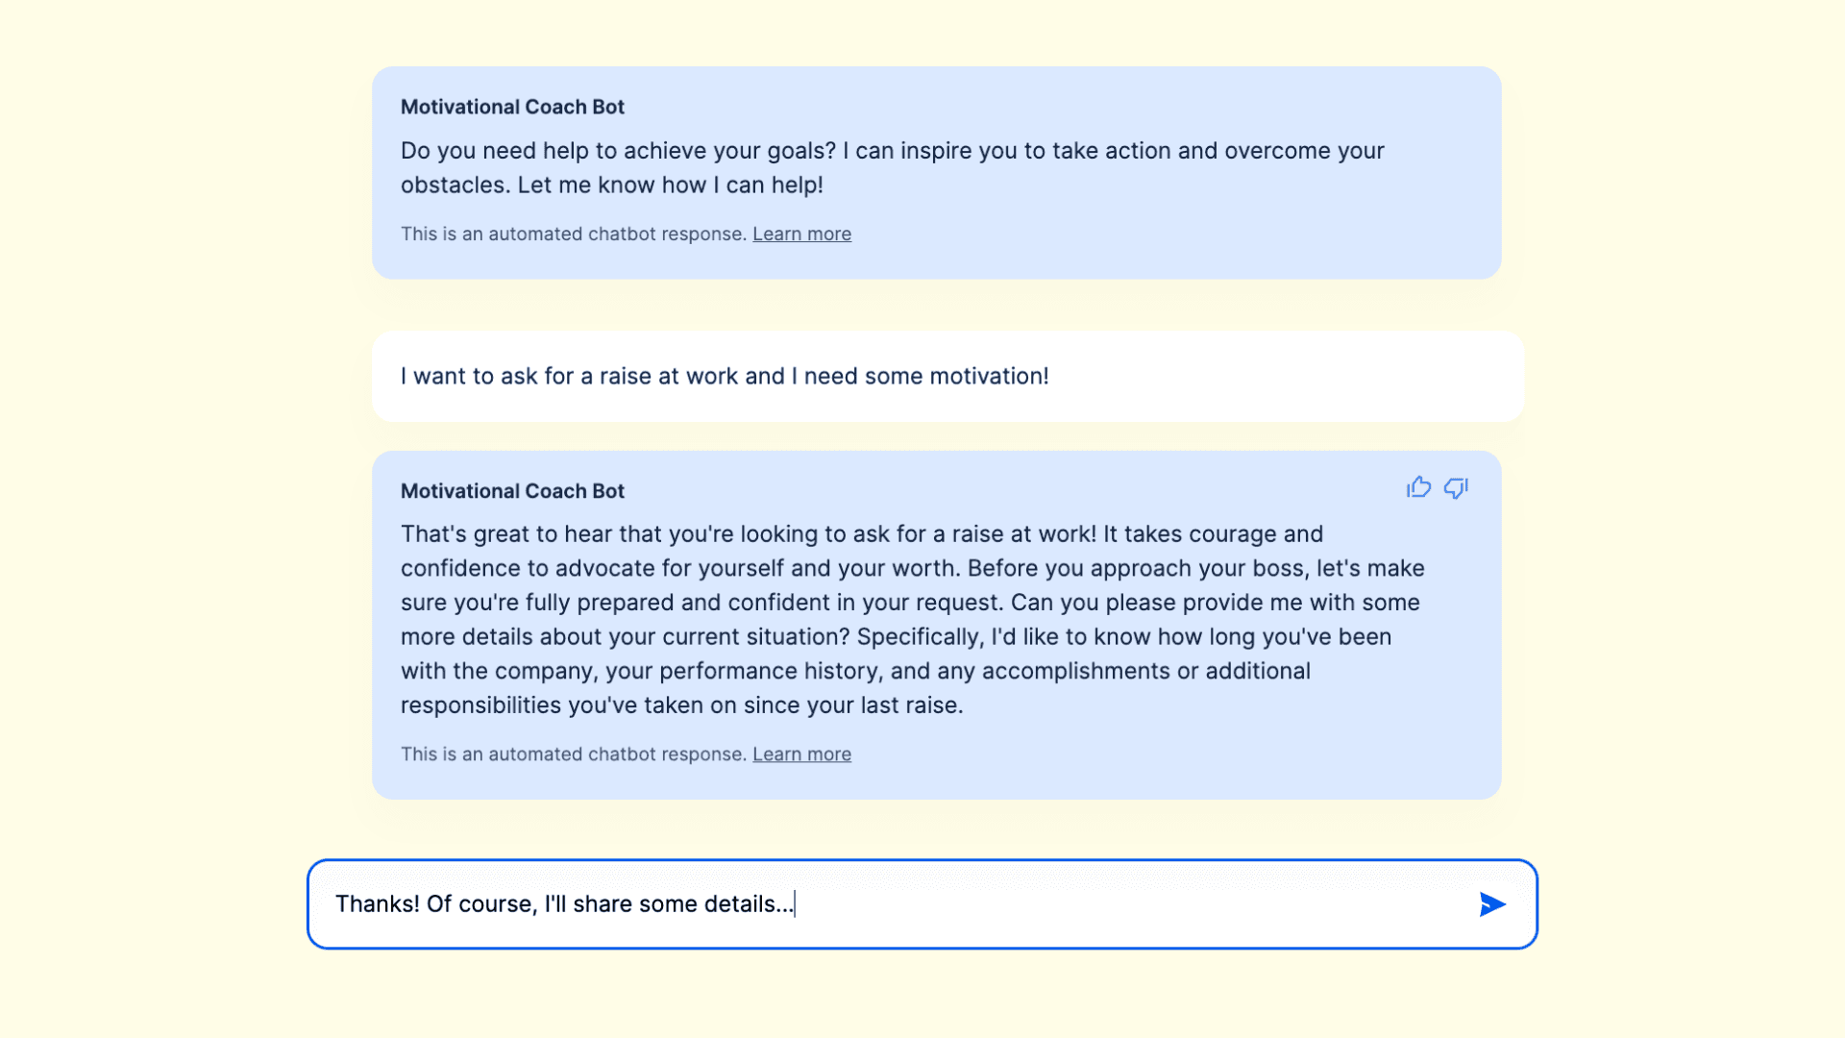The height and width of the screenshot is (1038, 1845).
Task: Open Learn more link in greeting message
Action: pos(801,234)
